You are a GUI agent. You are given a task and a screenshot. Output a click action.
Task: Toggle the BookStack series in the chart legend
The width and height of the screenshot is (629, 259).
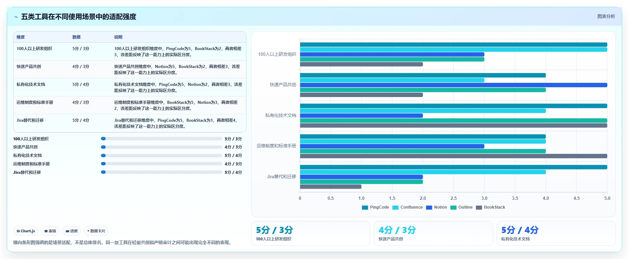tap(491, 207)
